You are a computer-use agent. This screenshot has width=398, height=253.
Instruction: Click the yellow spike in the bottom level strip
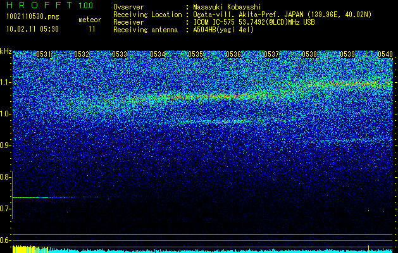[x=368, y=248]
